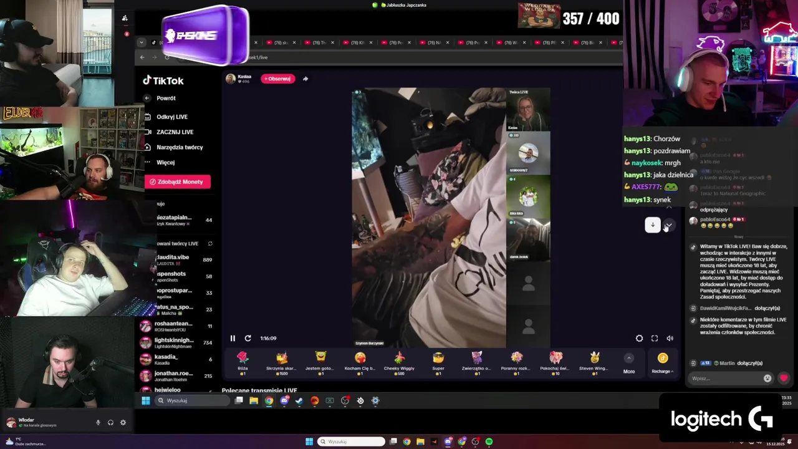Open Odkryj LIVE section
798x449 pixels.
(166, 117)
